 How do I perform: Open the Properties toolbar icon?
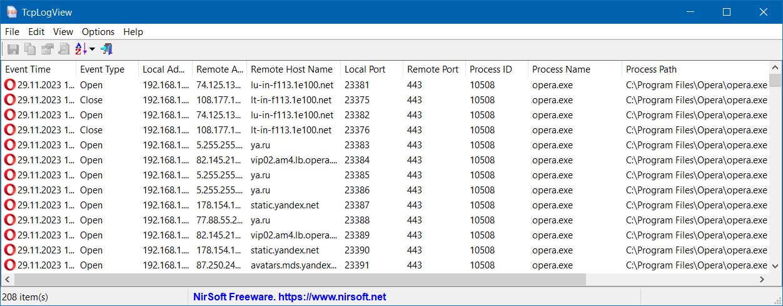point(47,49)
